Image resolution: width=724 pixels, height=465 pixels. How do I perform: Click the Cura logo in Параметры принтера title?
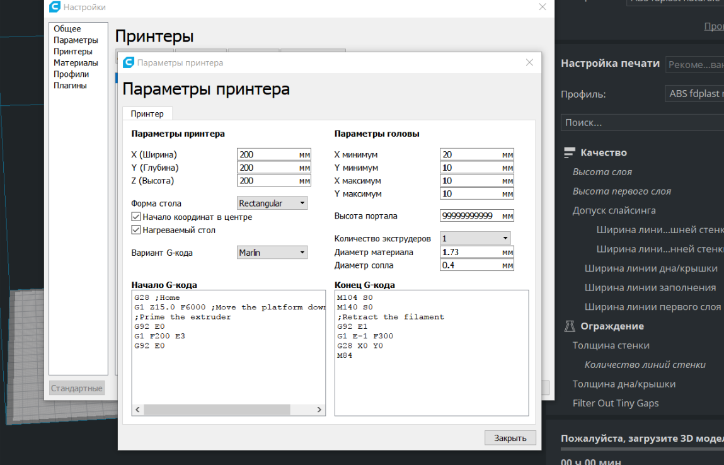click(129, 62)
